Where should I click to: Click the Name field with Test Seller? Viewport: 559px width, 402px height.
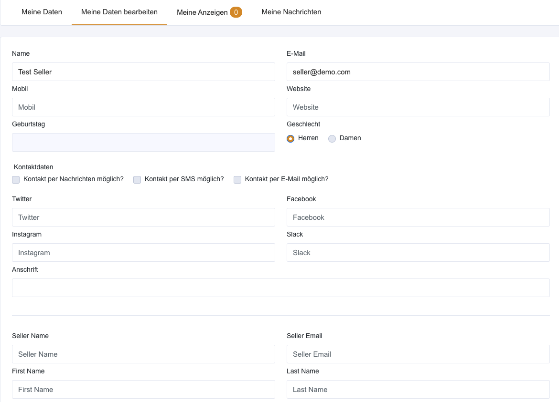coord(143,72)
